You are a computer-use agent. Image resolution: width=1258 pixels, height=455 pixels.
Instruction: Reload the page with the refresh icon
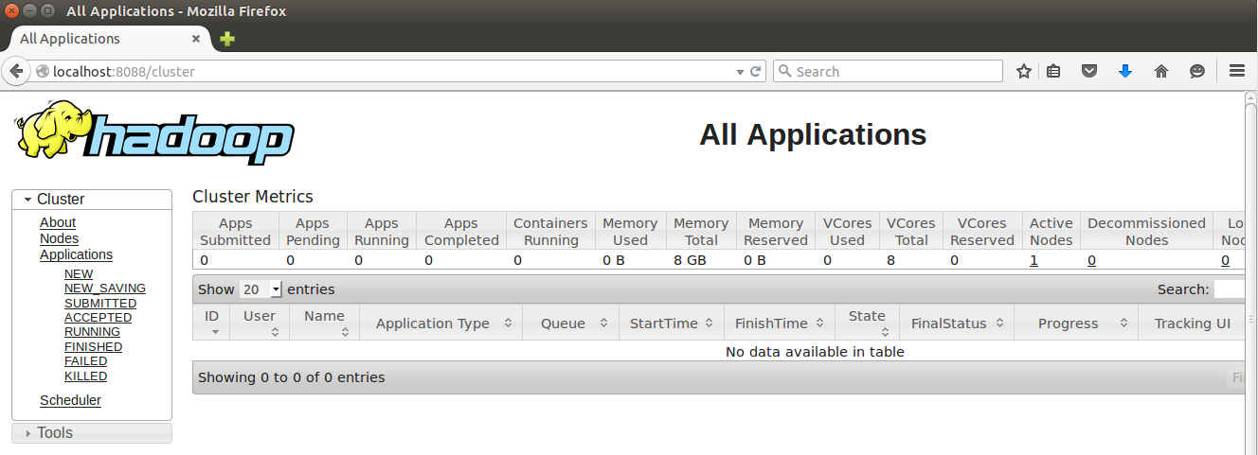pos(756,71)
